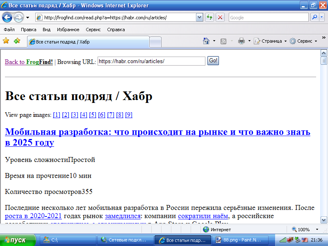
Task: Follow the сократили наём link
Action: click(203, 216)
